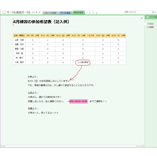Viewport: 157px width, 157px height.
Task: Click the line 到着しましたら、私に連絡ください。
Action: [x=46, y=101]
